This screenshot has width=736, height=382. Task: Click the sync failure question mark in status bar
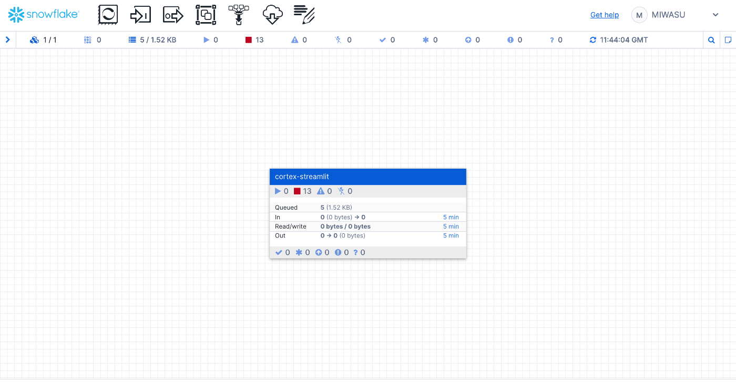coord(551,40)
